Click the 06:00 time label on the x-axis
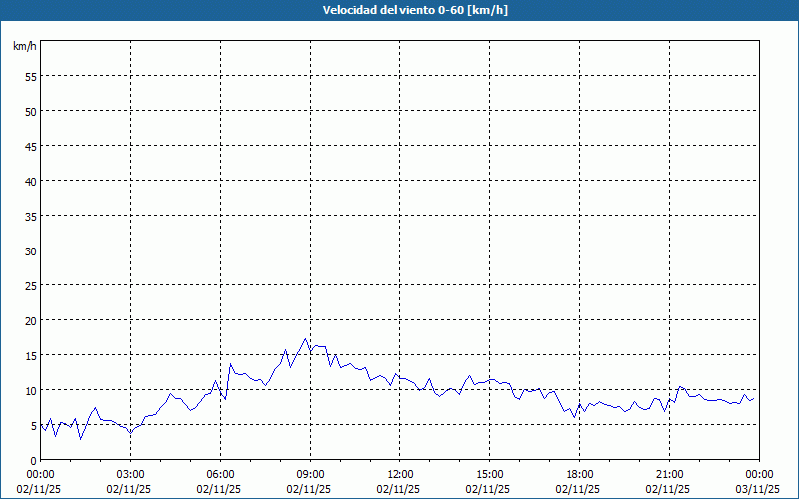Viewport: 799px width, 499px height. point(221,474)
